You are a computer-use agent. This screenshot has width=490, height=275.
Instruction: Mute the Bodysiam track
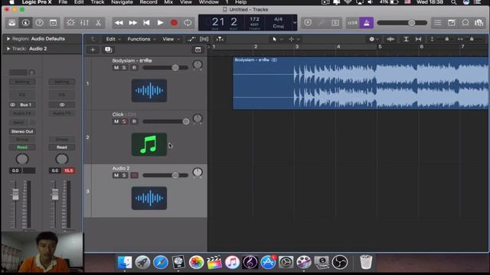tap(116, 68)
